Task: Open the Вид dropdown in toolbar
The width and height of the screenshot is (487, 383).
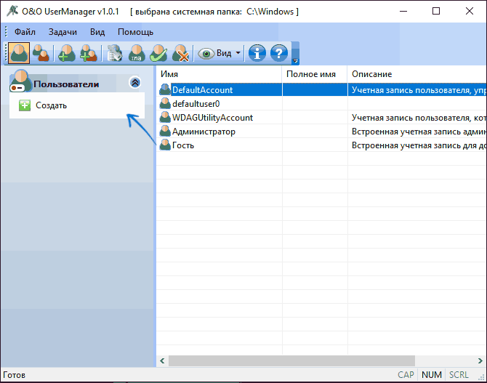Action: (220, 53)
